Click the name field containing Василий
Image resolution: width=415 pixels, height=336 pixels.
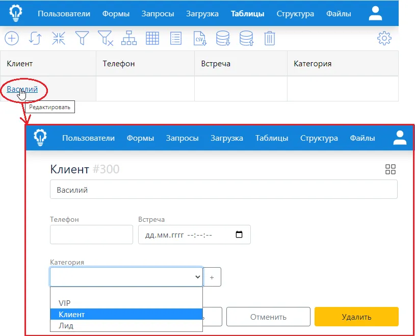[x=224, y=189]
